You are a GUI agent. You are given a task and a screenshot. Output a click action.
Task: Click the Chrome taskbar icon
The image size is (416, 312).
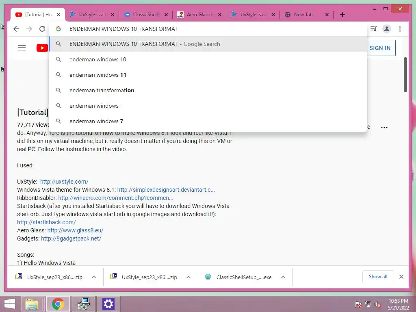point(58,304)
